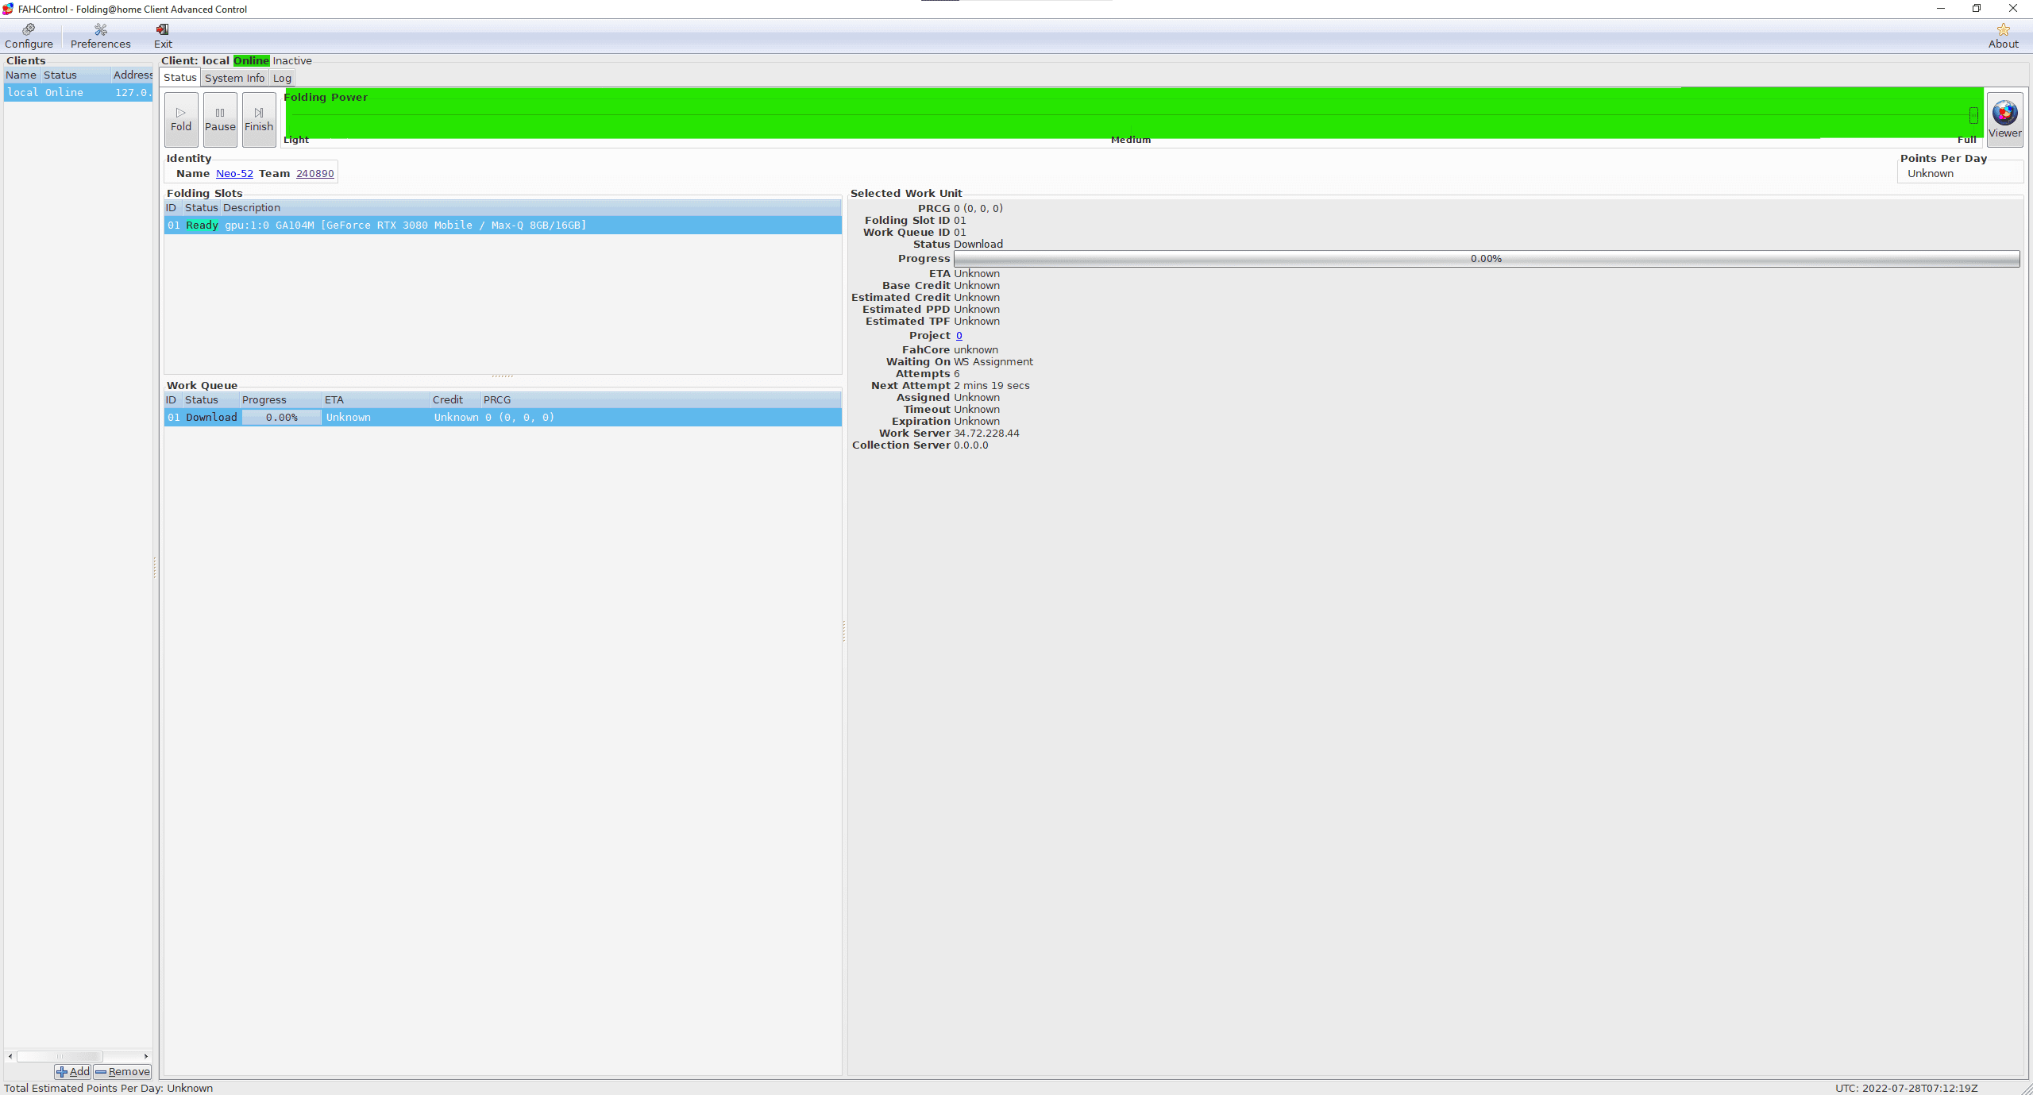The width and height of the screenshot is (2033, 1095).
Task: Open team 240890 link
Action: (x=314, y=173)
